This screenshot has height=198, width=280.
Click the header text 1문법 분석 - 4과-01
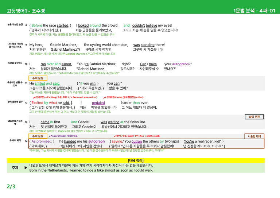point(254,11)
